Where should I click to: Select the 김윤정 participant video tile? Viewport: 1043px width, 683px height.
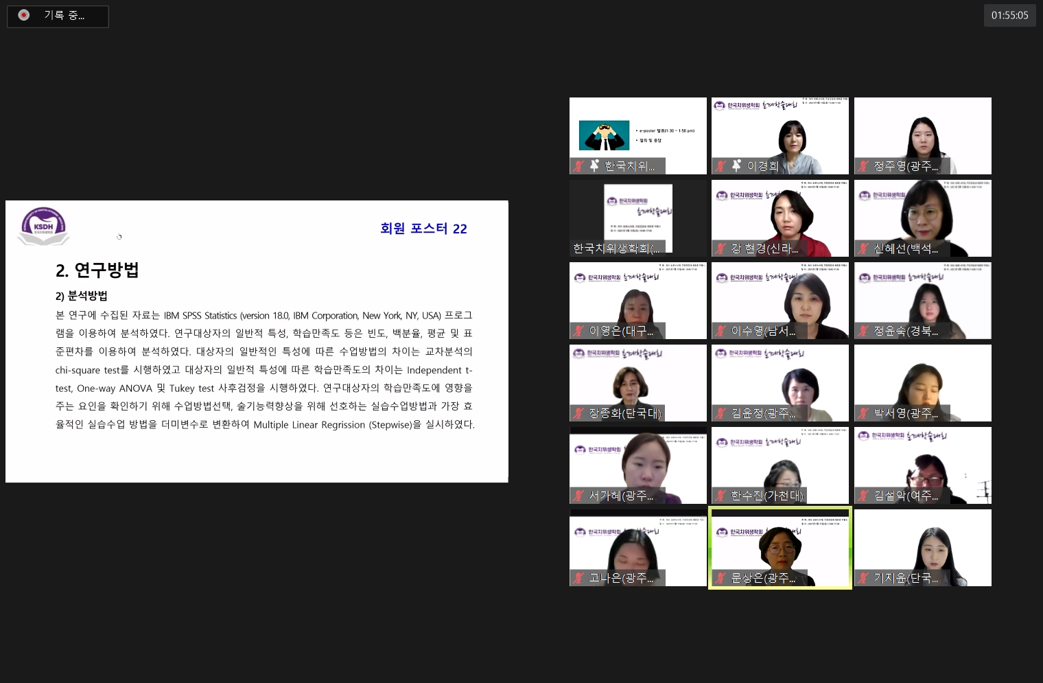[780, 382]
